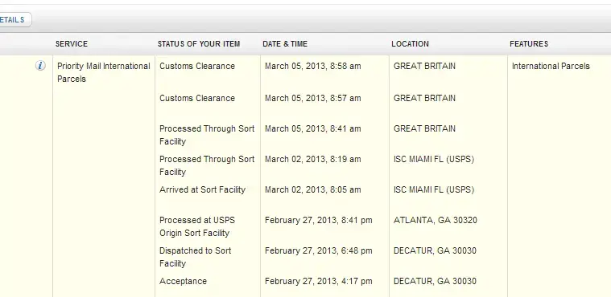Screen dimensions: 611x297
Task: Click the Arrived at Sort Facility status
Action: point(202,189)
